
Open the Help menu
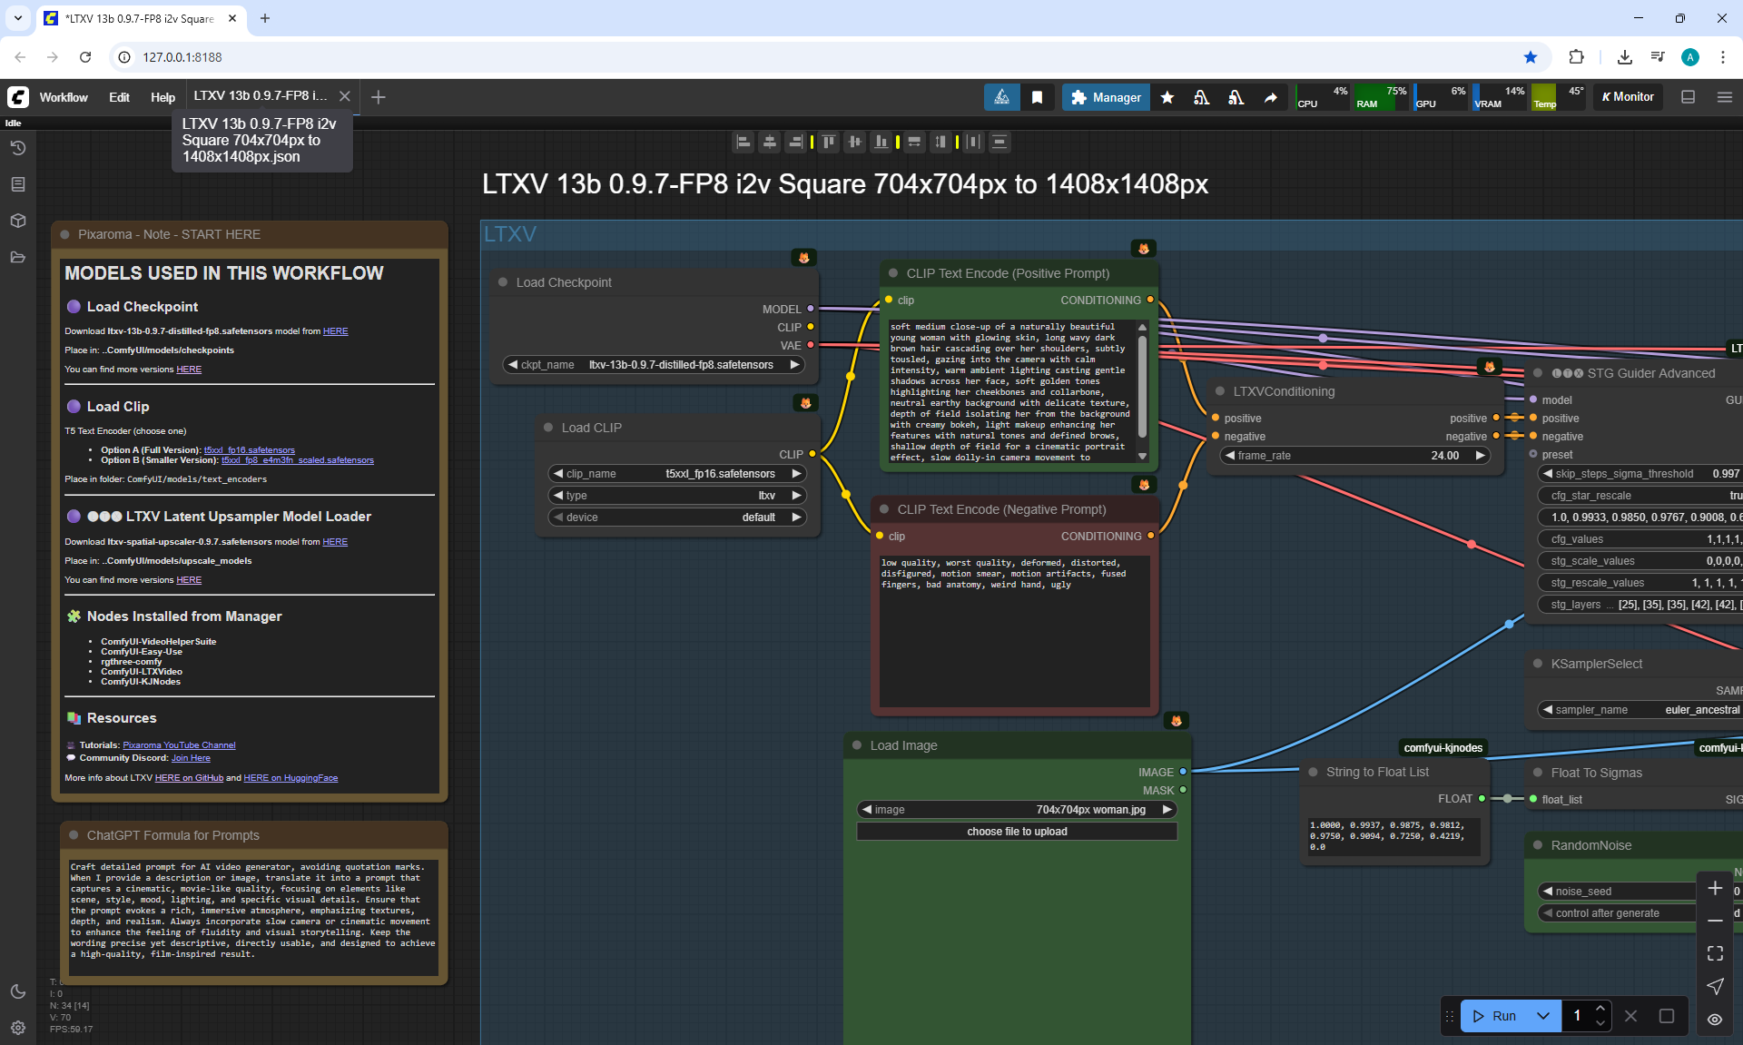pos(162,97)
